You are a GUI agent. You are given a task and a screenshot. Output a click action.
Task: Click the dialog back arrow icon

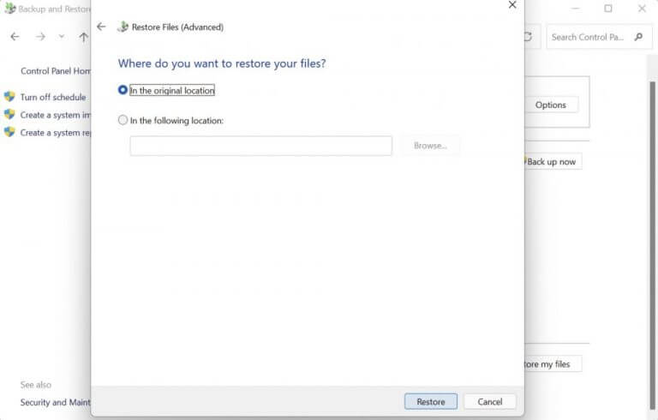101,27
